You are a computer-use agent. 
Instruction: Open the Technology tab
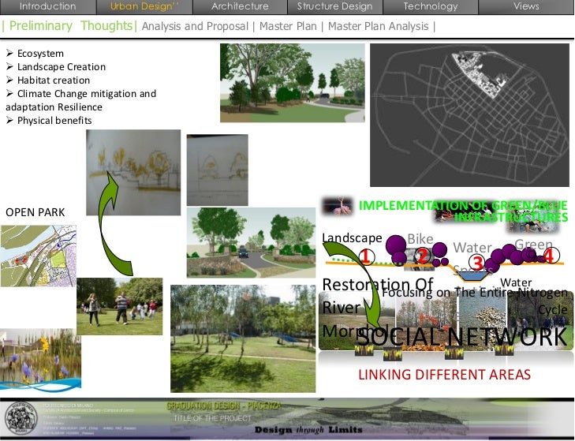tap(430, 6)
